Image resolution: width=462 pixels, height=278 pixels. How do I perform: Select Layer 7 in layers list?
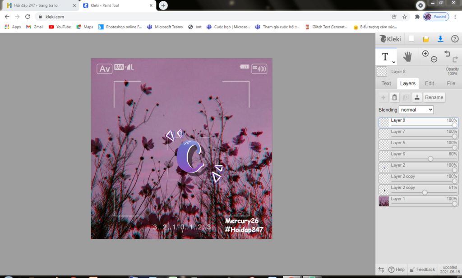tap(418, 133)
